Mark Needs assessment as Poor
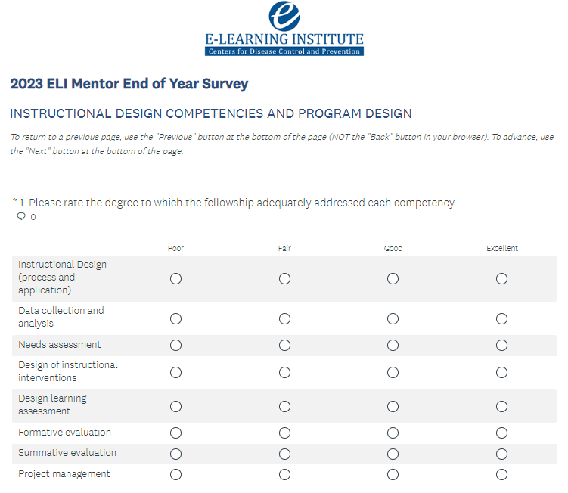Viewport: 568px width, 493px height. (175, 346)
